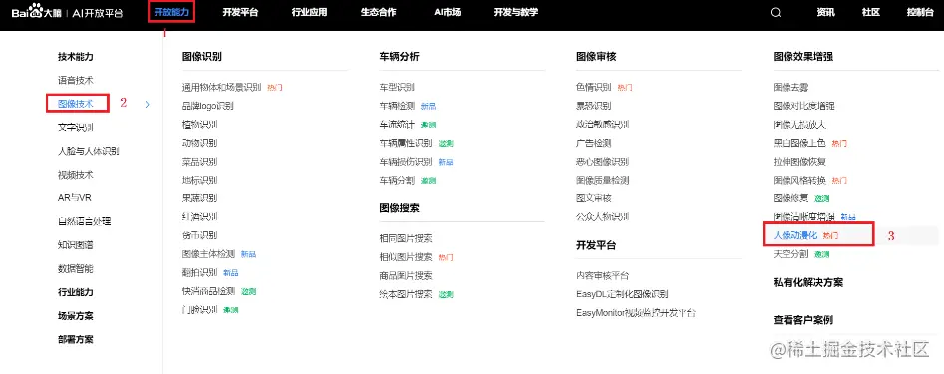Open 动物识别 link
This screenshot has width=944, height=374.
pyautogui.click(x=200, y=143)
